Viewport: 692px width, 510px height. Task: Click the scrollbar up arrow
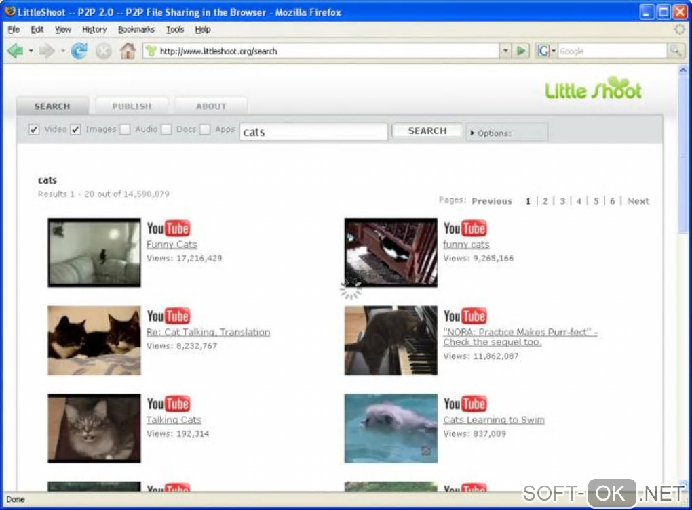click(x=683, y=70)
